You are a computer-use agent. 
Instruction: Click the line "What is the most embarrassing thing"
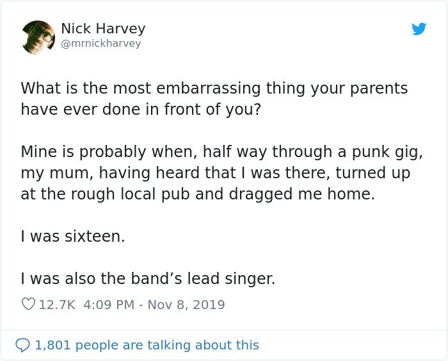click(x=214, y=88)
